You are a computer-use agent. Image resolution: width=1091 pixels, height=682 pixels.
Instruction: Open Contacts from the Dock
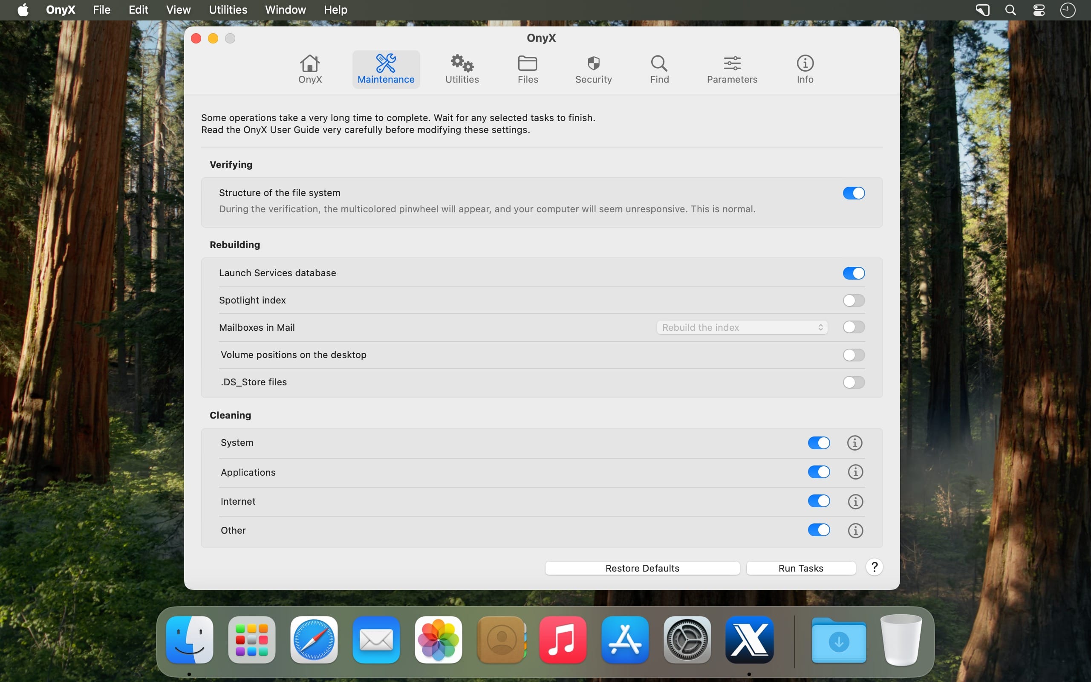click(x=501, y=640)
